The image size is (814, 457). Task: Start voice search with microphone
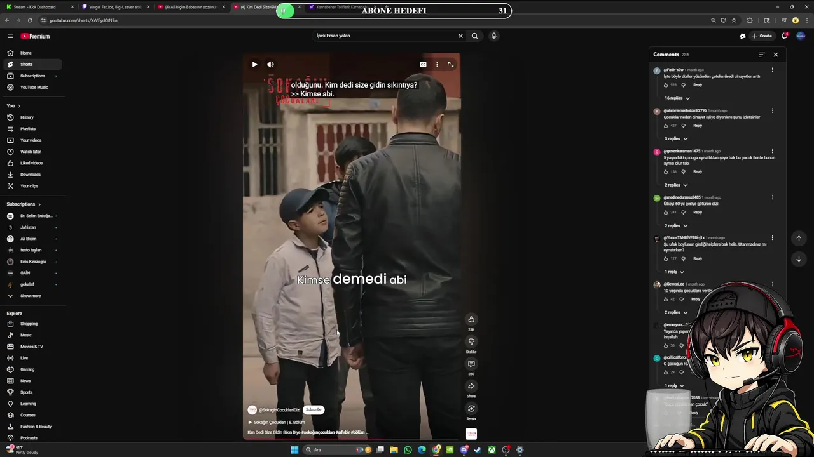[x=493, y=36]
